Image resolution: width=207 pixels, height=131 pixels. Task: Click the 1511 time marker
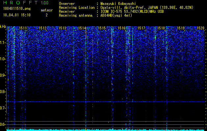(x=23, y=28)
